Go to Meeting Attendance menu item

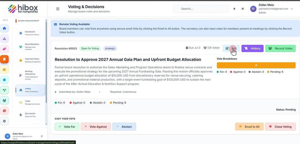click(x=30, y=75)
